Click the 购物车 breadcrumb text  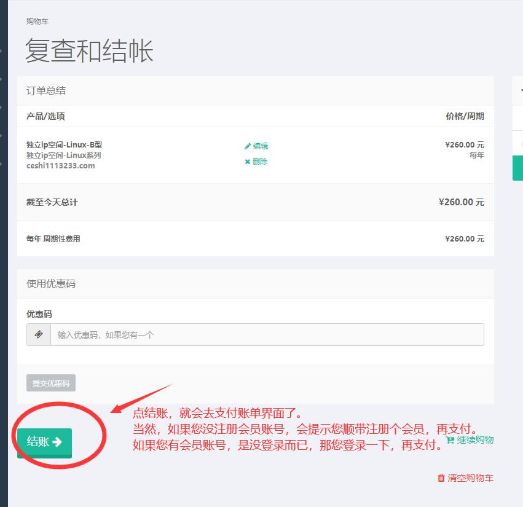(x=37, y=22)
